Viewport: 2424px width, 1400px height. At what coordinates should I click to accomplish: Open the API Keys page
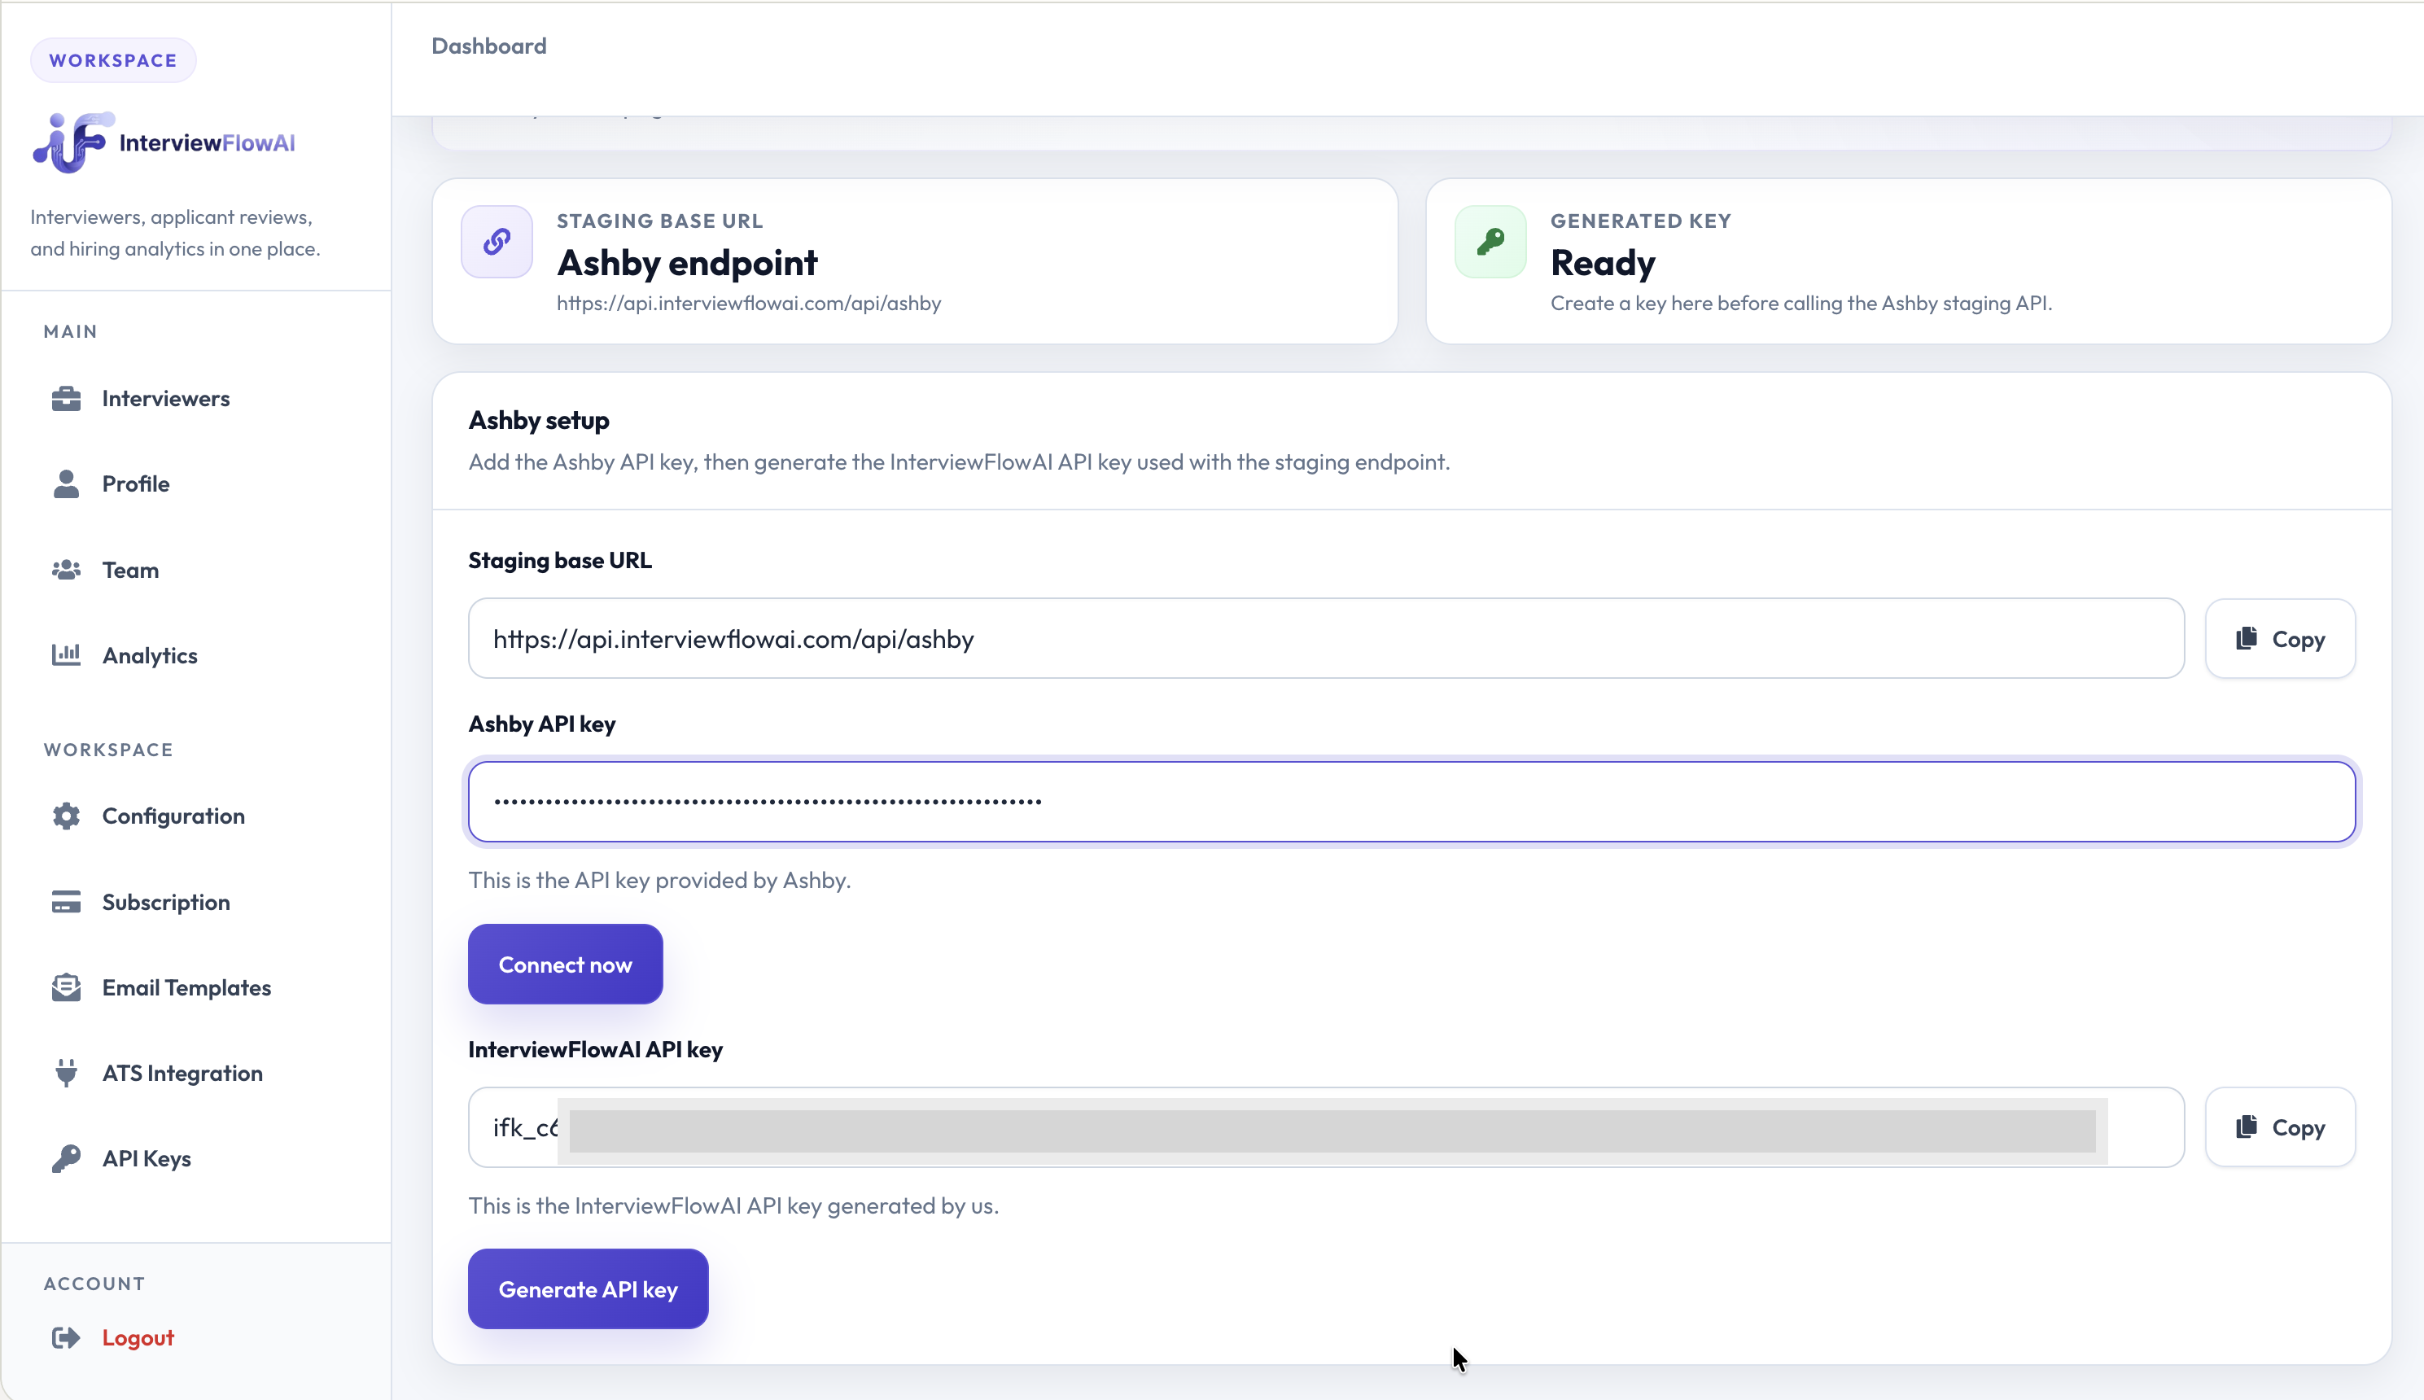(x=147, y=1158)
